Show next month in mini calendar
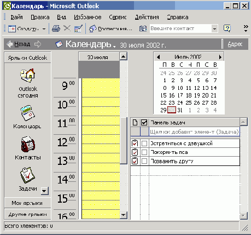Screen dimensions: 251x235 (220, 57)
